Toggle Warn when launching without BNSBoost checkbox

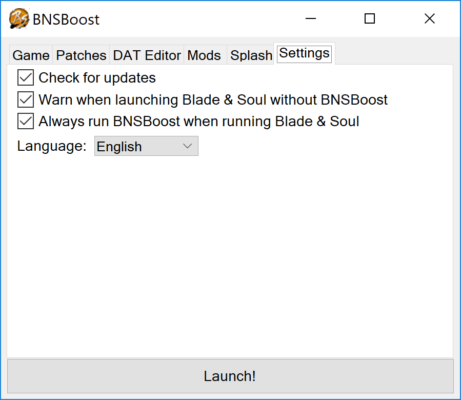point(26,99)
